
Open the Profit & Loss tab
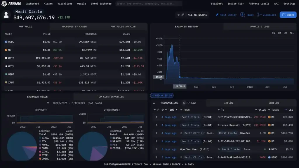point(260,26)
